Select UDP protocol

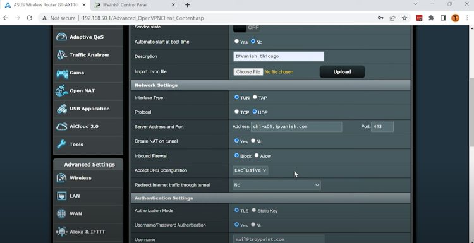click(x=255, y=112)
